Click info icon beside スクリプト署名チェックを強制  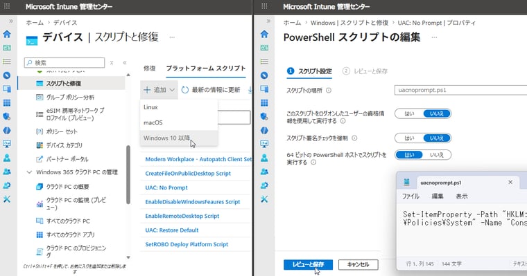point(354,138)
